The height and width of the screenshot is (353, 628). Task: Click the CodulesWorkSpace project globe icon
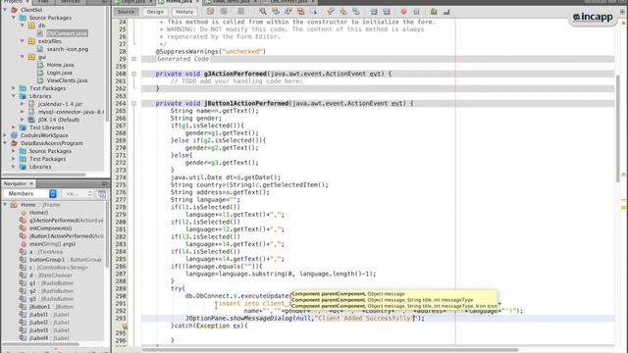pyautogui.click(x=15, y=135)
